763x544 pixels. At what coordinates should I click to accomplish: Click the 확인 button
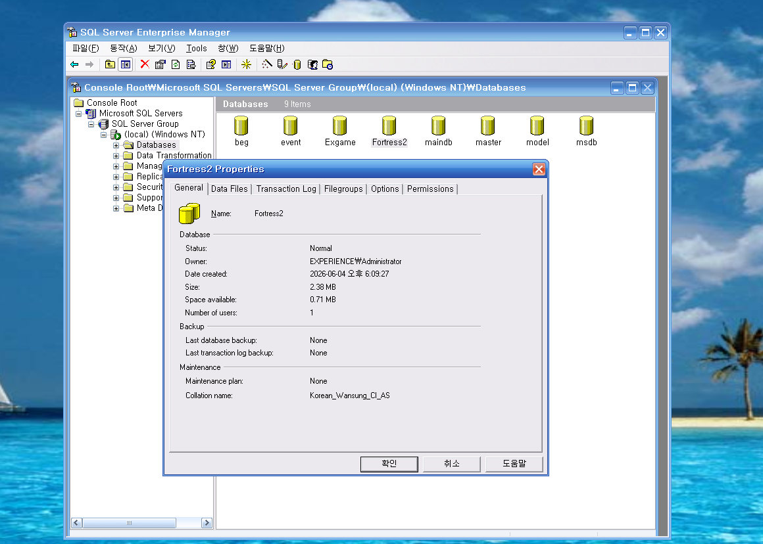tap(389, 464)
